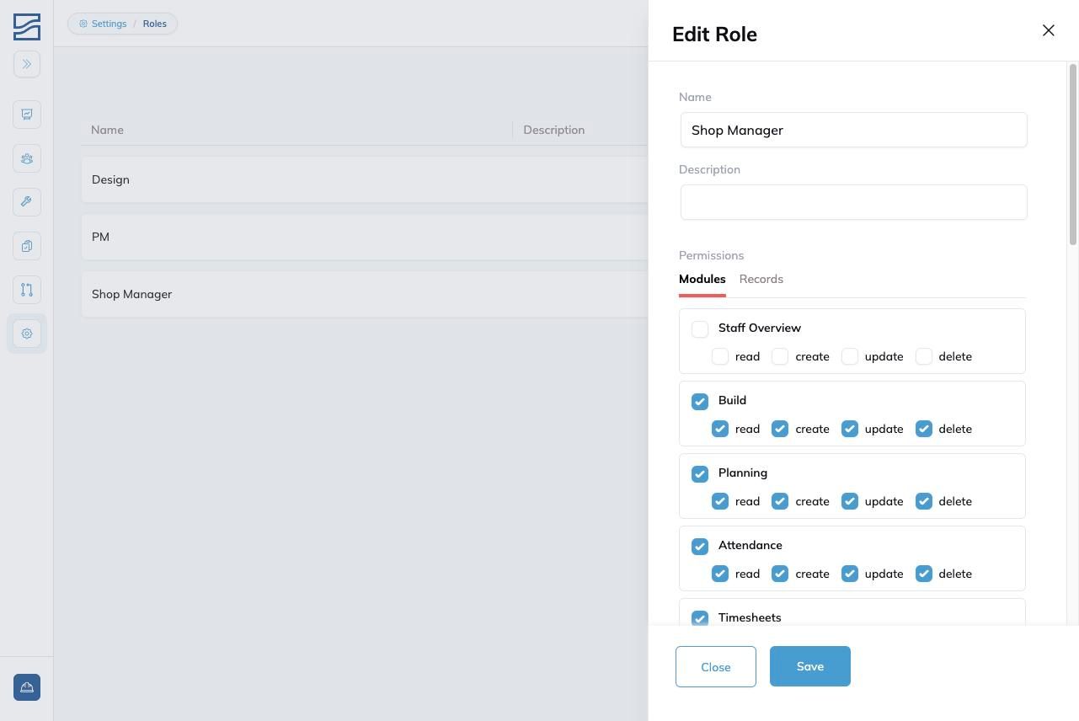
Task: Expand the sidebar with double-chevron icon
Action: coord(27,64)
